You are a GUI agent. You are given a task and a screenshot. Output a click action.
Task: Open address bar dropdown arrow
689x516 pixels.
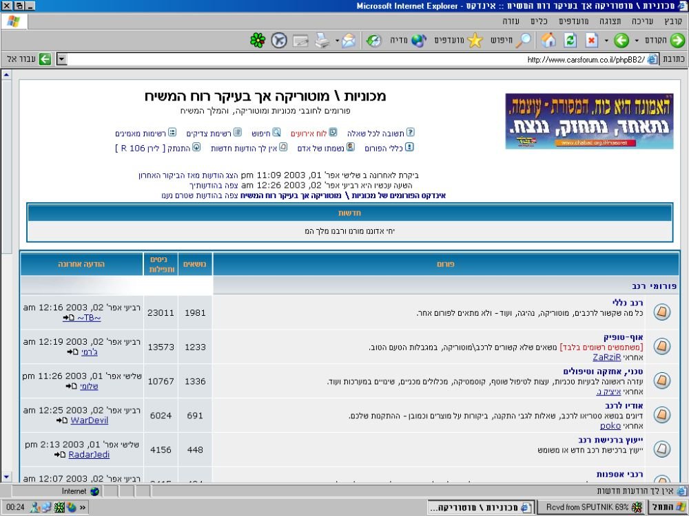click(61, 58)
